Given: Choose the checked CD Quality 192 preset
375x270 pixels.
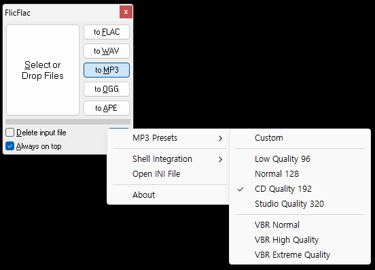Looking at the screenshot, I should point(300,189).
